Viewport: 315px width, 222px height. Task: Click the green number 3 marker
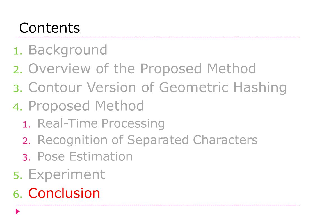coord(18,88)
